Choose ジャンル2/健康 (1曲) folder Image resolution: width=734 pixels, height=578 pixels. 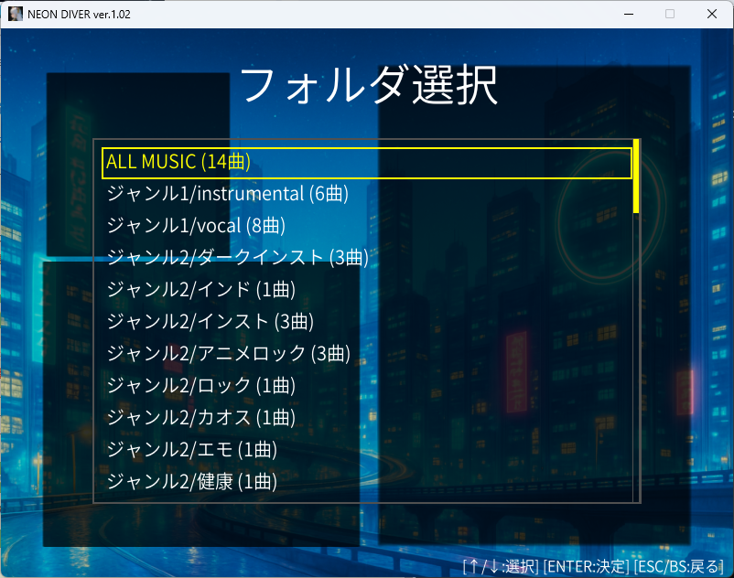(192, 481)
